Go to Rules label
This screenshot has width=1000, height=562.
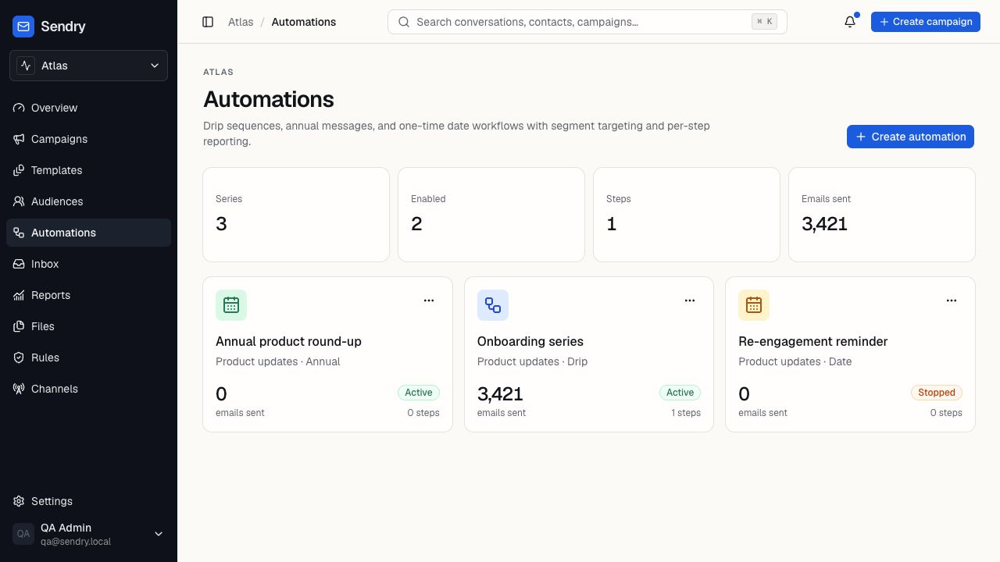pyautogui.click(x=45, y=357)
